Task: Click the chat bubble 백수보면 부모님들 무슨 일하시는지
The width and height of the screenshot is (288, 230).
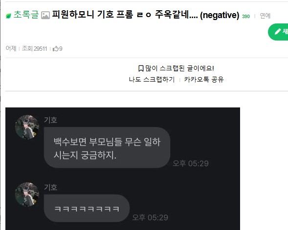Action: pyautogui.click(x=107, y=147)
